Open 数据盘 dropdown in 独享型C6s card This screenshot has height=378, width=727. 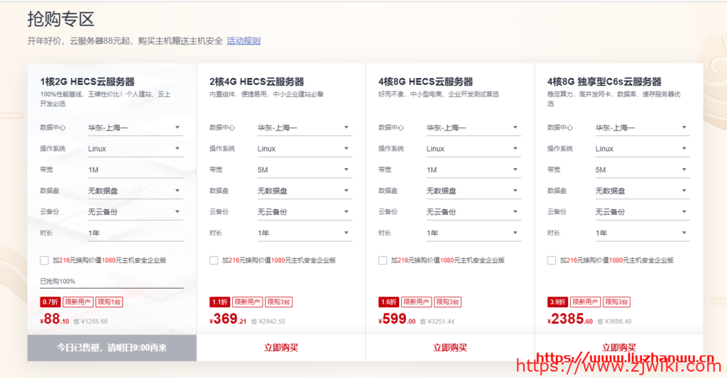click(x=643, y=191)
